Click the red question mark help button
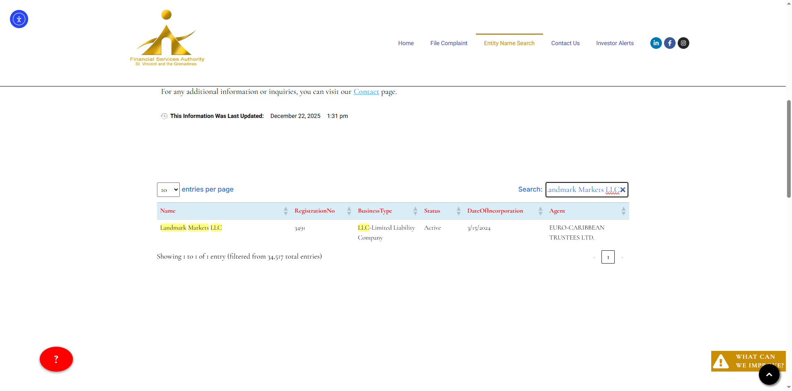 point(56,359)
